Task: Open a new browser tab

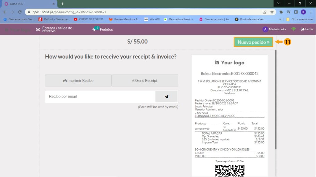Action: (62, 4)
